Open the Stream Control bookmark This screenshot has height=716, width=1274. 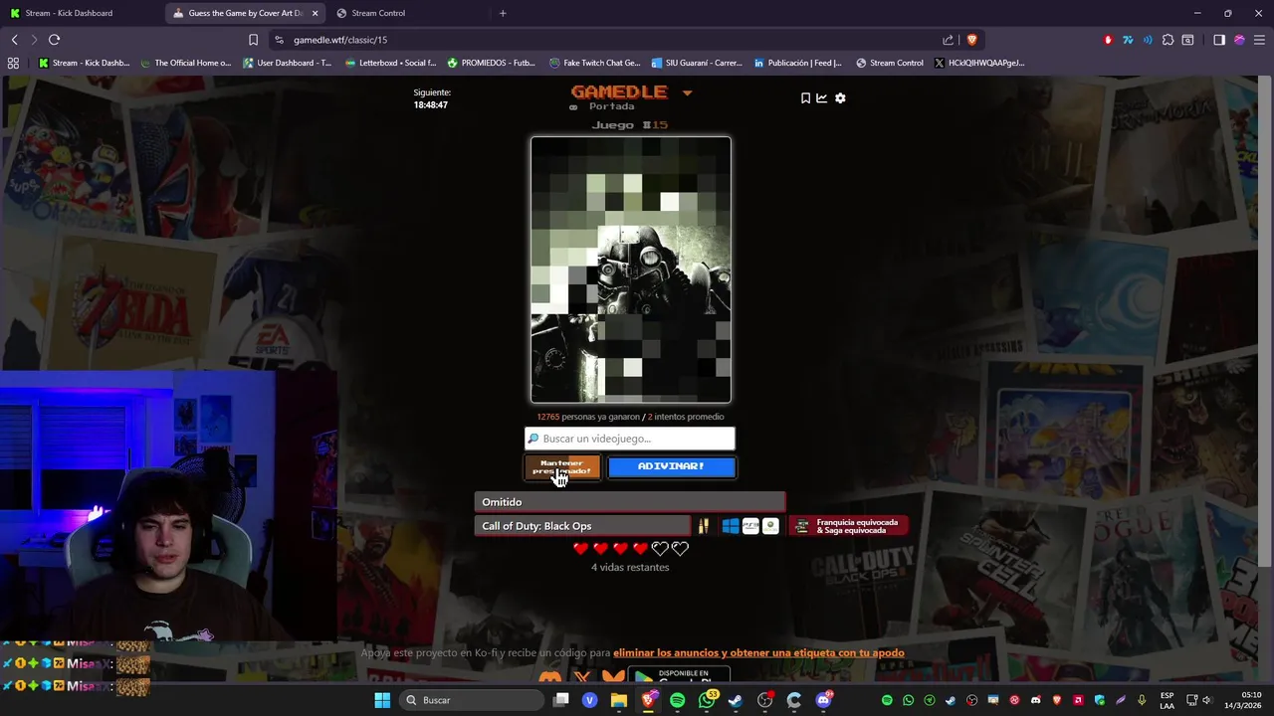pos(890,63)
